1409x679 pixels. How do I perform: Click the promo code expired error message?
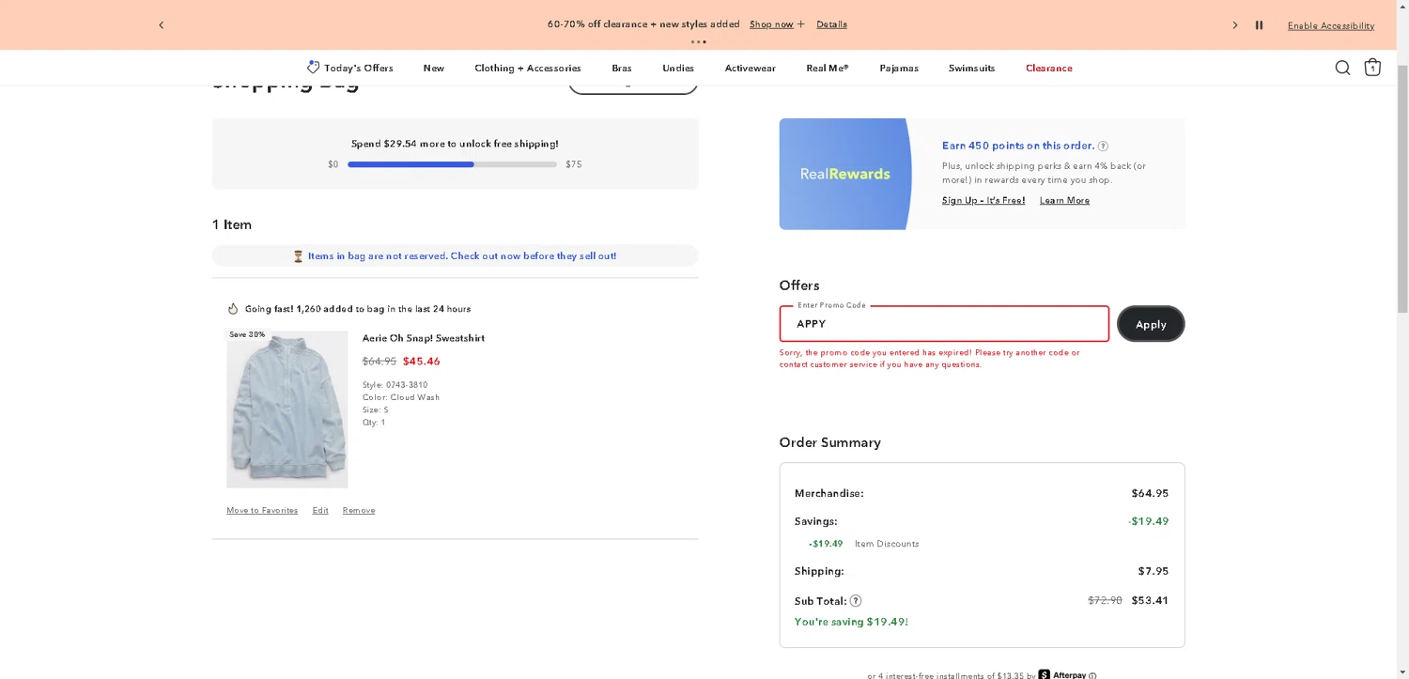pyautogui.click(x=930, y=358)
